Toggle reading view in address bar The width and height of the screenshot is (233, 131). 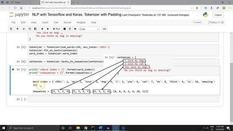click(192, 8)
